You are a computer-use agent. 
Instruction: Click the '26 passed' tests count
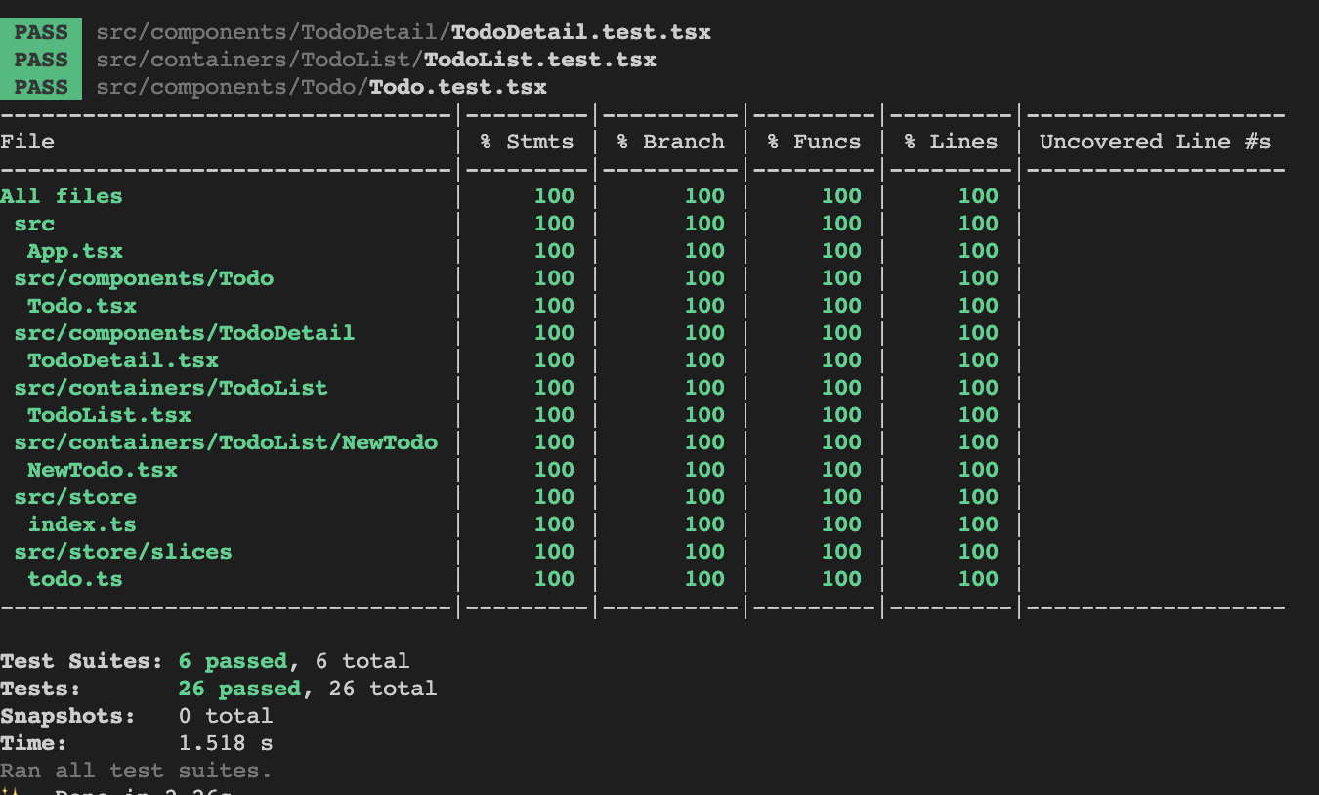pos(239,689)
